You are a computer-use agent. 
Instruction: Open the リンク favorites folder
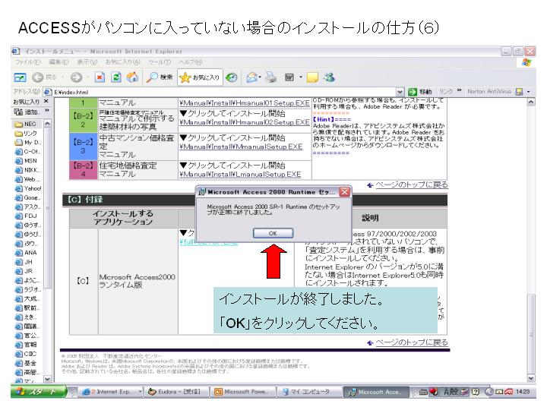click(x=26, y=134)
